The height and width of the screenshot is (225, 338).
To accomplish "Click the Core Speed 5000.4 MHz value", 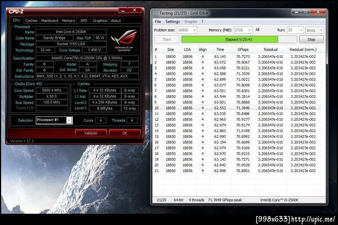I will coord(52,90).
